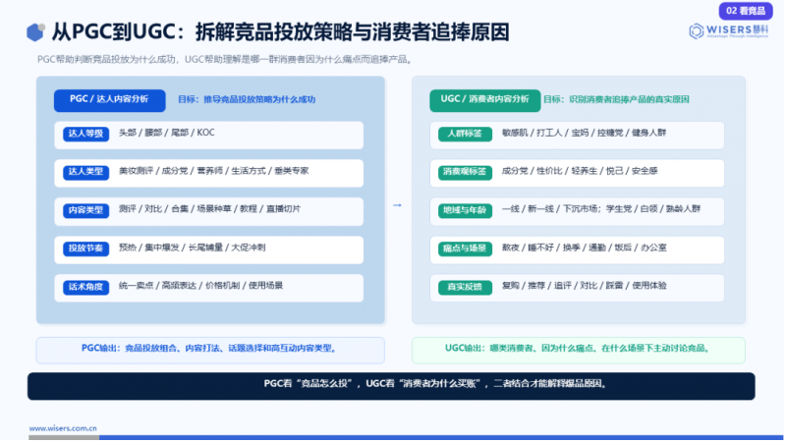Click the text beginning '预热 / 集中爆发'
786x443 pixels.
[192, 249]
